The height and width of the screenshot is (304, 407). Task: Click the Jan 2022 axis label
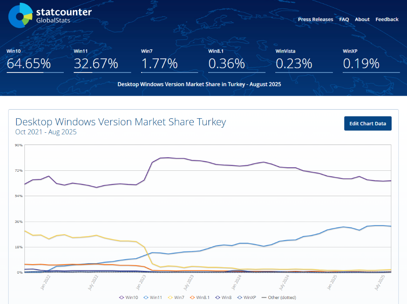(x=45, y=282)
